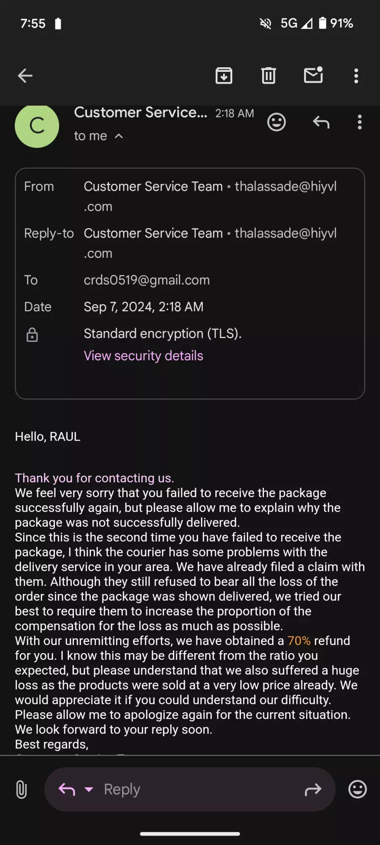Screen dimensions: 380x845
Task: Open the emoji picker in the bottom bar
Action: tap(358, 789)
